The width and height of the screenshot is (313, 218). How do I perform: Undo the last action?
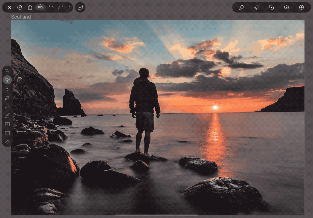click(x=51, y=7)
